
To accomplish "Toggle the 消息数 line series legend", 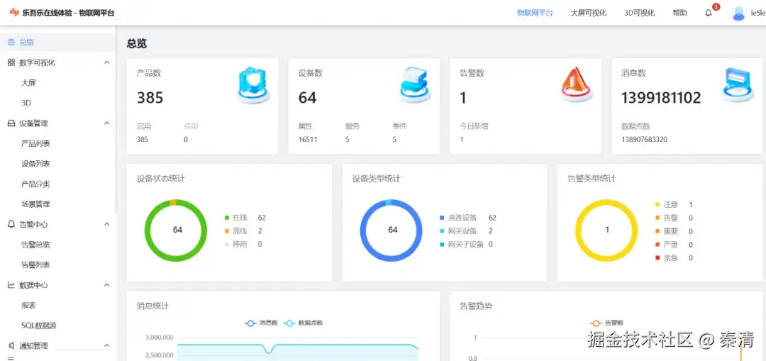I will (x=261, y=323).
